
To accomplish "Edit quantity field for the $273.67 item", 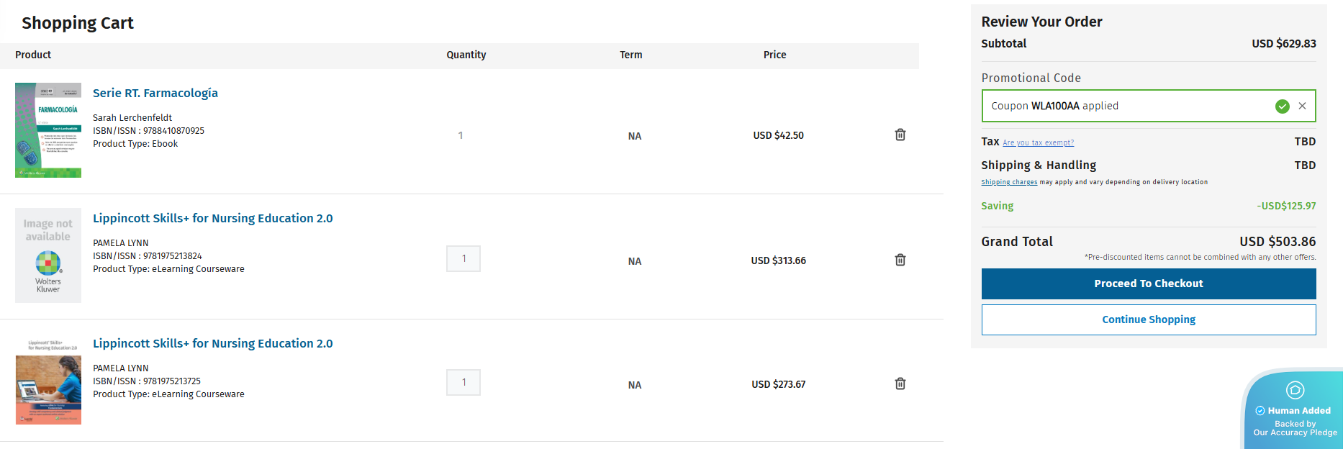I will (x=464, y=382).
